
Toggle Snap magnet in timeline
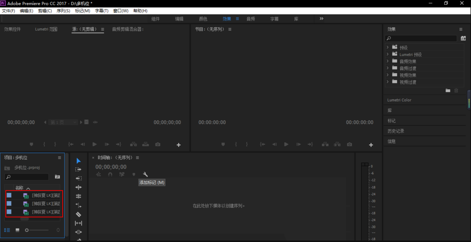tap(110, 174)
